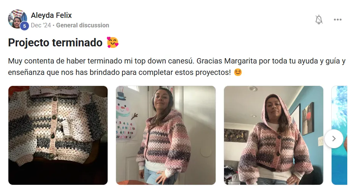
Task: Open the flat-lay cardigan photo thumbnail
Action: tap(58, 135)
